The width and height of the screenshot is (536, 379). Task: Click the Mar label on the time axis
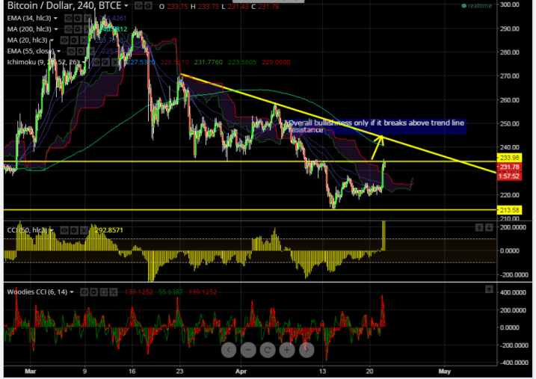pos(30,372)
